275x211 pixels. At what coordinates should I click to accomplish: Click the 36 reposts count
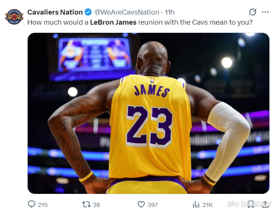[x=96, y=205]
